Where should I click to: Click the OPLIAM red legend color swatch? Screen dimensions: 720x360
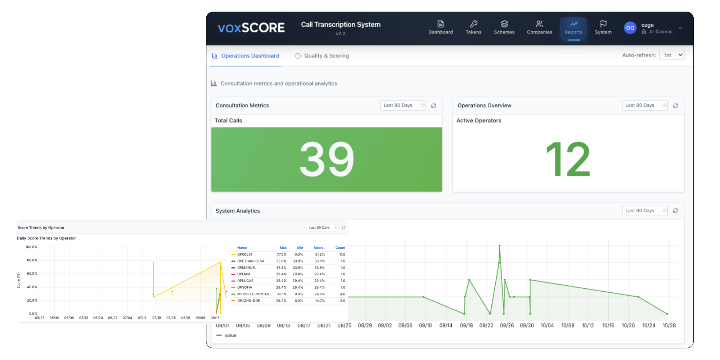click(233, 274)
